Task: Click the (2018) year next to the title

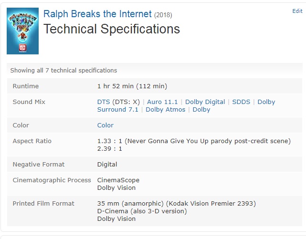Action: coord(163,15)
